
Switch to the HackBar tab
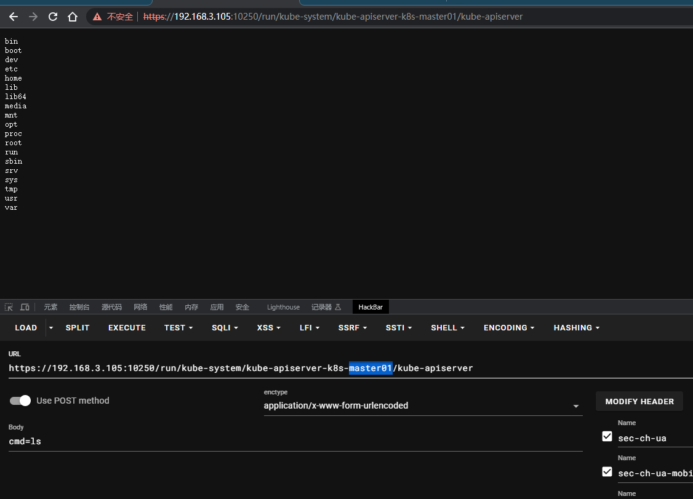[371, 307]
